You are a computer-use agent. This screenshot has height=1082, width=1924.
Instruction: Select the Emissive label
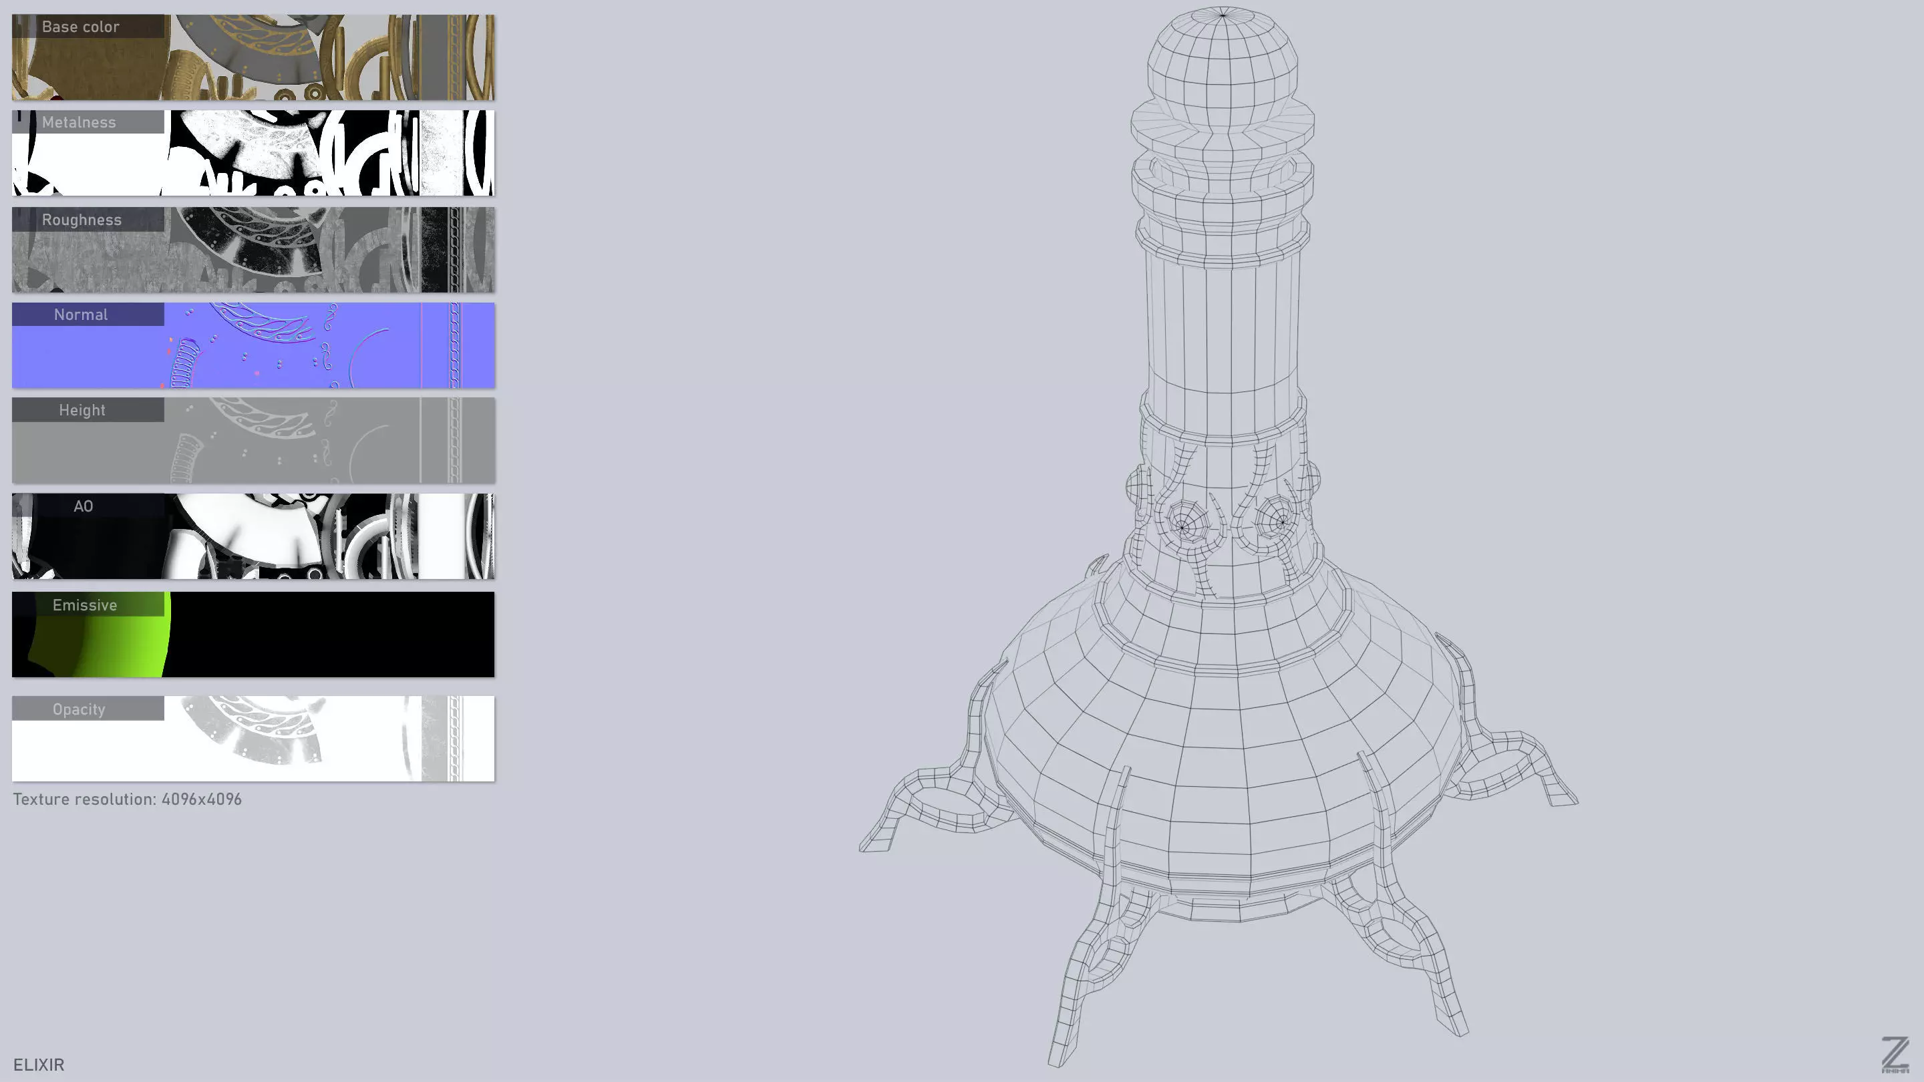point(84,605)
